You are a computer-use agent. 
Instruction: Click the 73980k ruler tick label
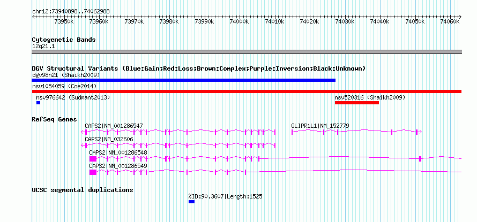[x=169, y=21]
